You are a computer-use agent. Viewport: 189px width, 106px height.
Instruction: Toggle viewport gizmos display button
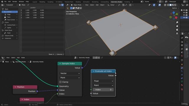click(x=154, y=5)
